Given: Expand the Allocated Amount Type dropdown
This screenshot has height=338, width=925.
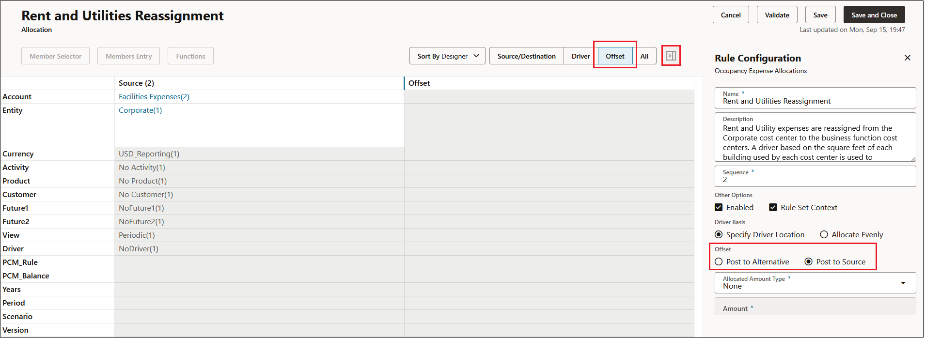Looking at the screenshot, I should click(815, 283).
